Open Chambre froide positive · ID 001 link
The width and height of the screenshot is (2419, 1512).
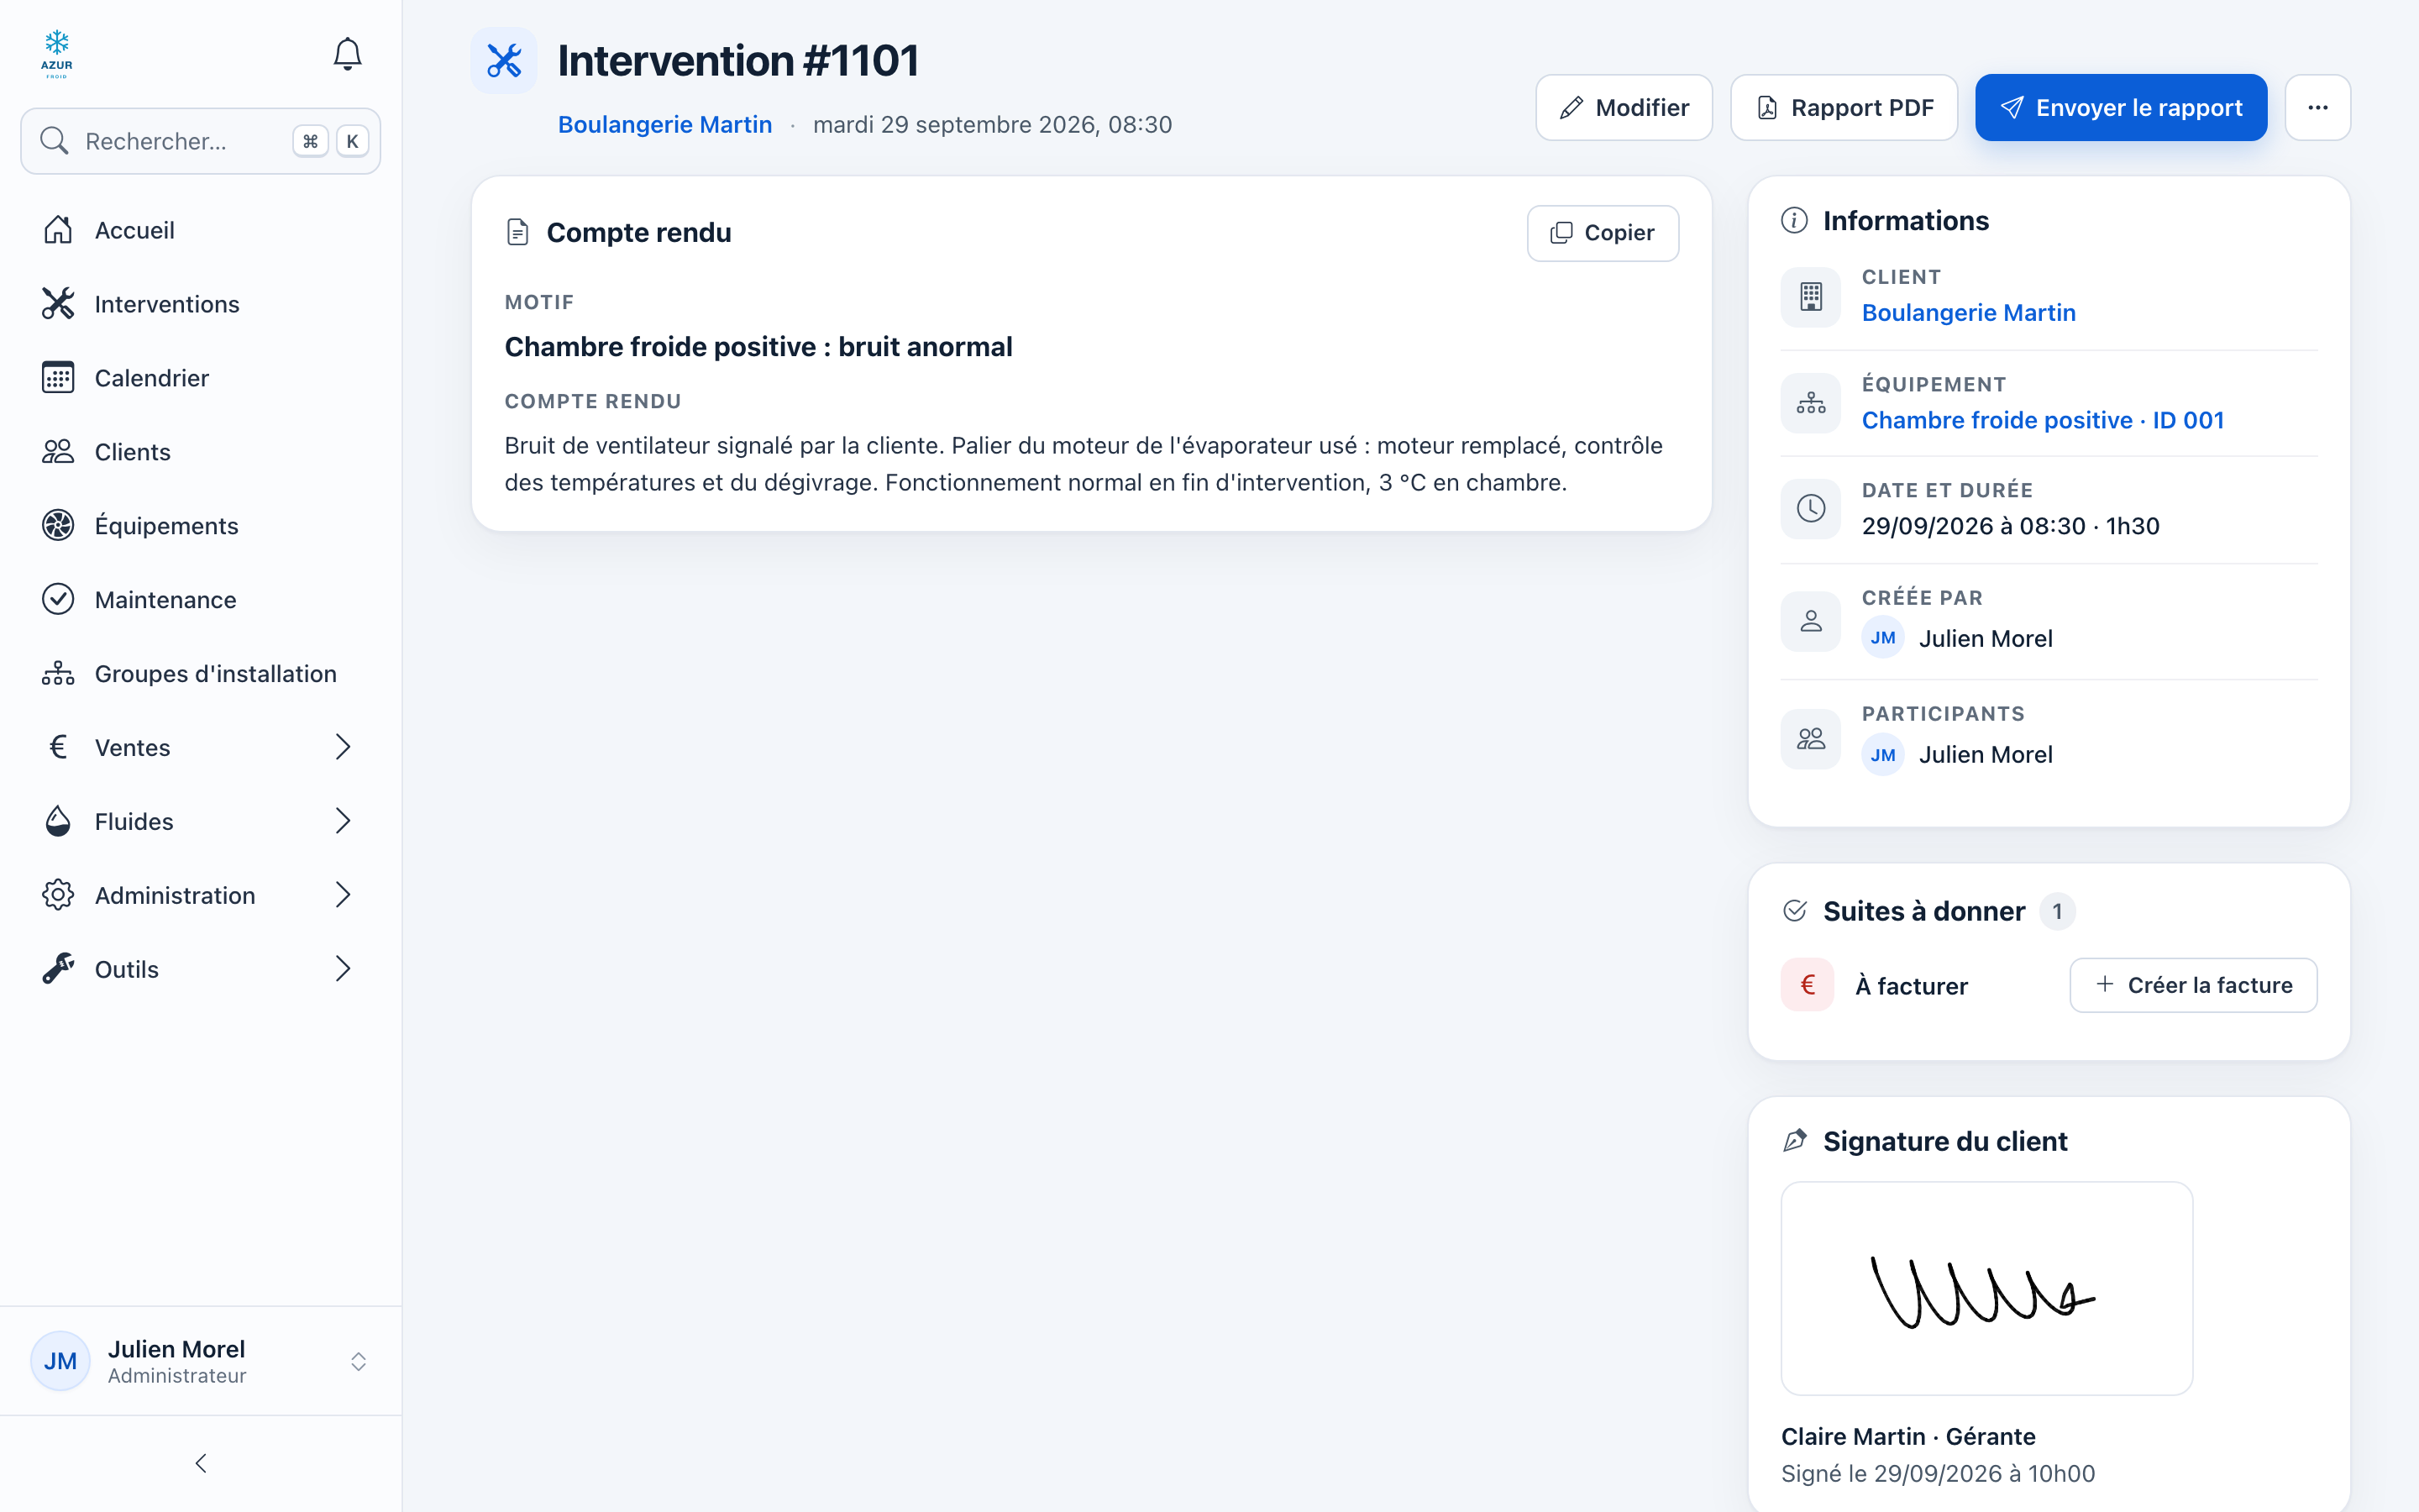2044,420
